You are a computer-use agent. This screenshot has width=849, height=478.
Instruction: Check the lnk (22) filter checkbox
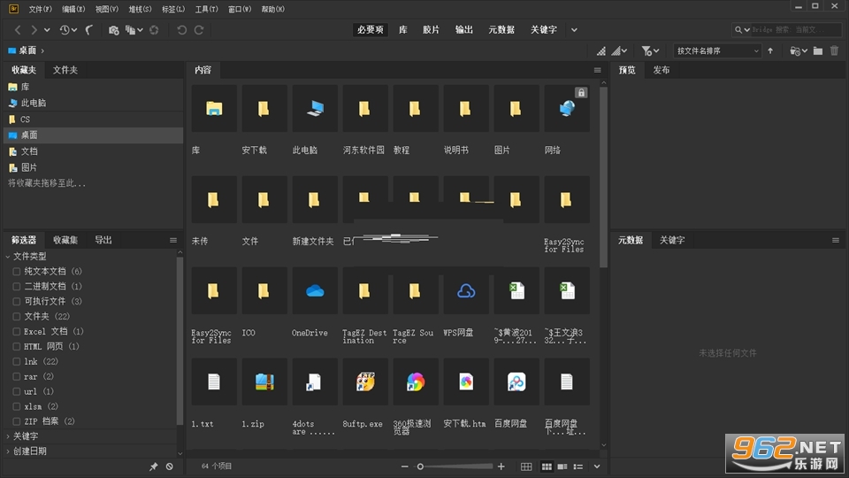click(x=16, y=361)
